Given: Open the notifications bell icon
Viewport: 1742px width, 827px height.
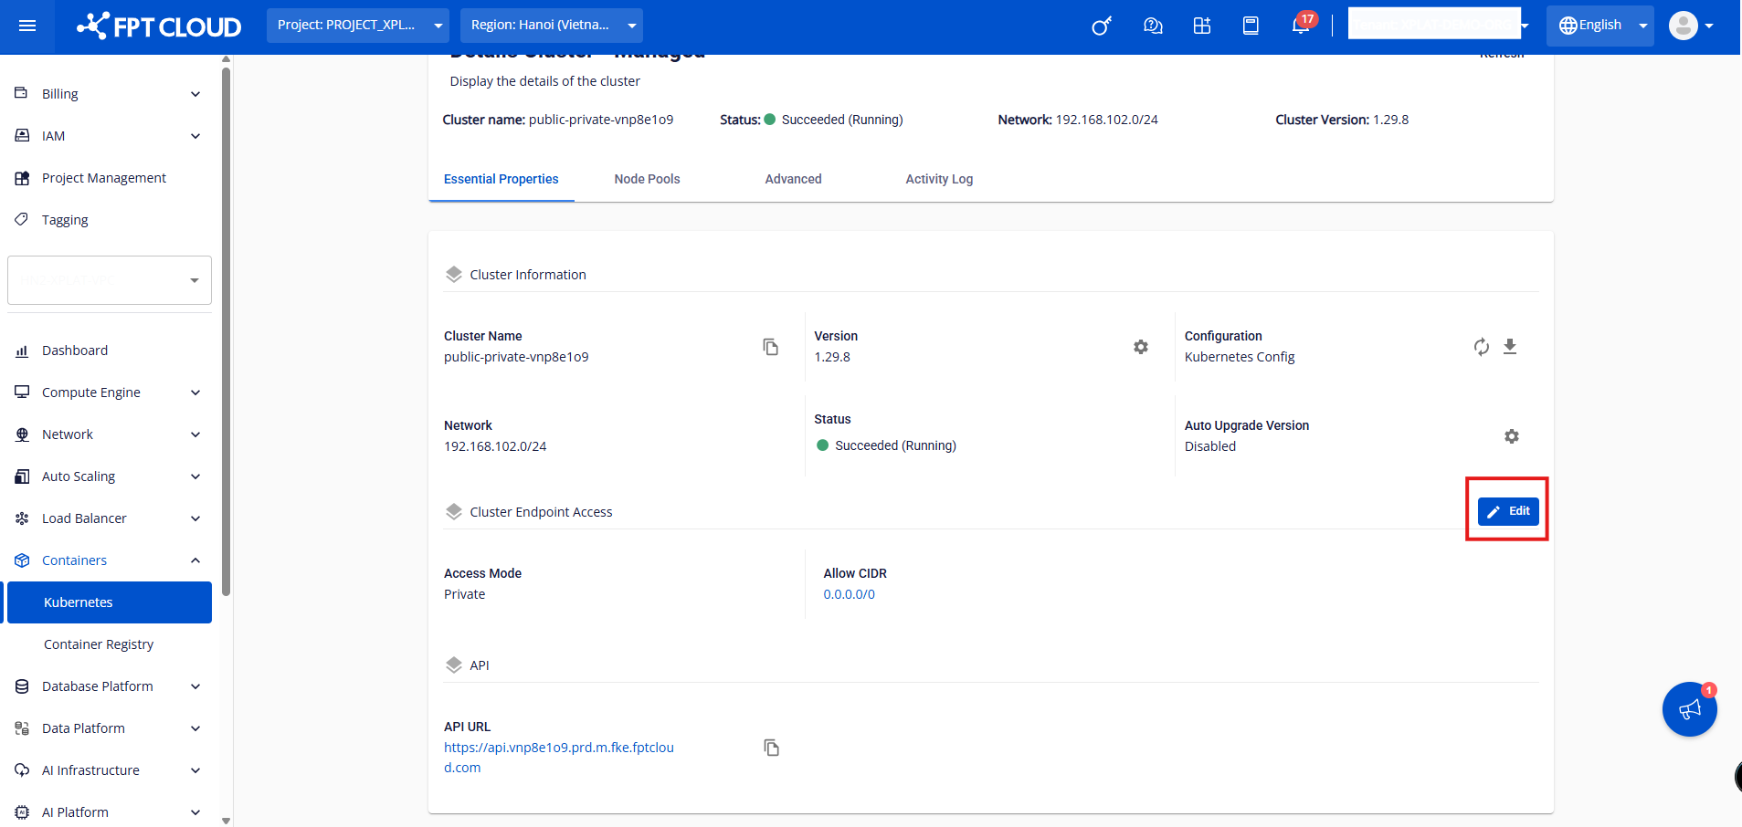Looking at the screenshot, I should (x=1300, y=26).
